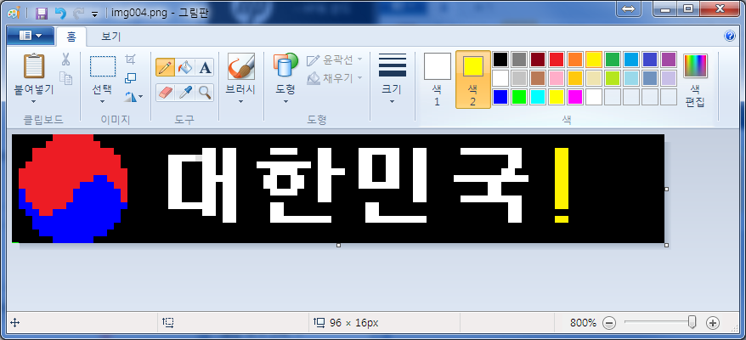The image size is (746, 340).
Task: Click the canvas right-edge resize handle
Action: pyautogui.click(x=666, y=189)
